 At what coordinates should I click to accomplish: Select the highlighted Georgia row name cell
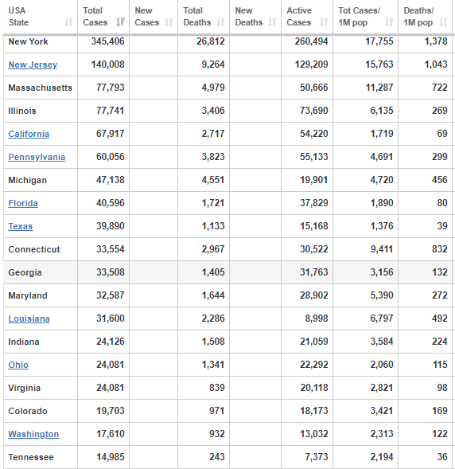(41, 272)
